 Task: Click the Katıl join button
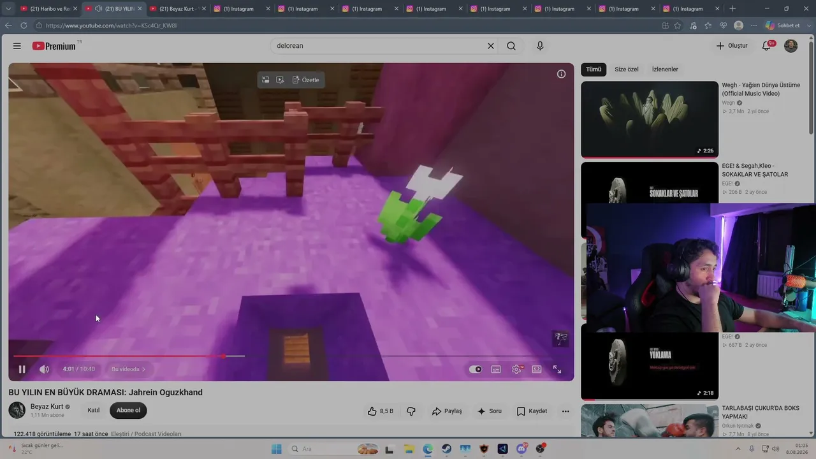[x=94, y=410]
